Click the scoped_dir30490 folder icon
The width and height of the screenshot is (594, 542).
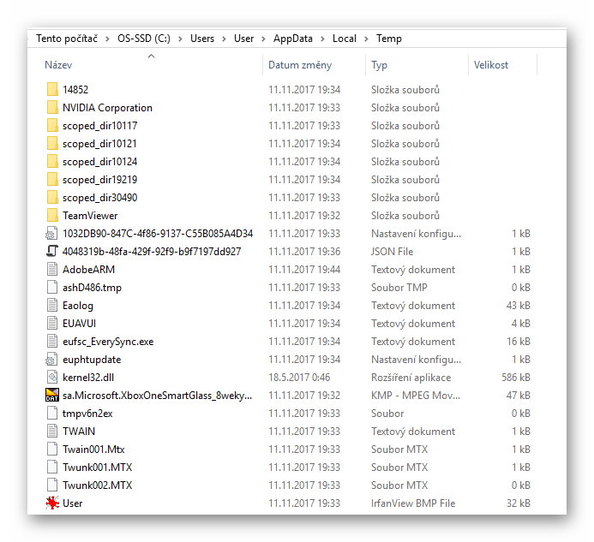(x=52, y=197)
